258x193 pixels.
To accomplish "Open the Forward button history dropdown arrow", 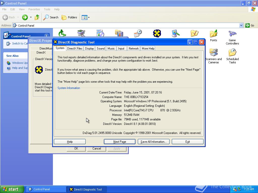I will 31,17.
